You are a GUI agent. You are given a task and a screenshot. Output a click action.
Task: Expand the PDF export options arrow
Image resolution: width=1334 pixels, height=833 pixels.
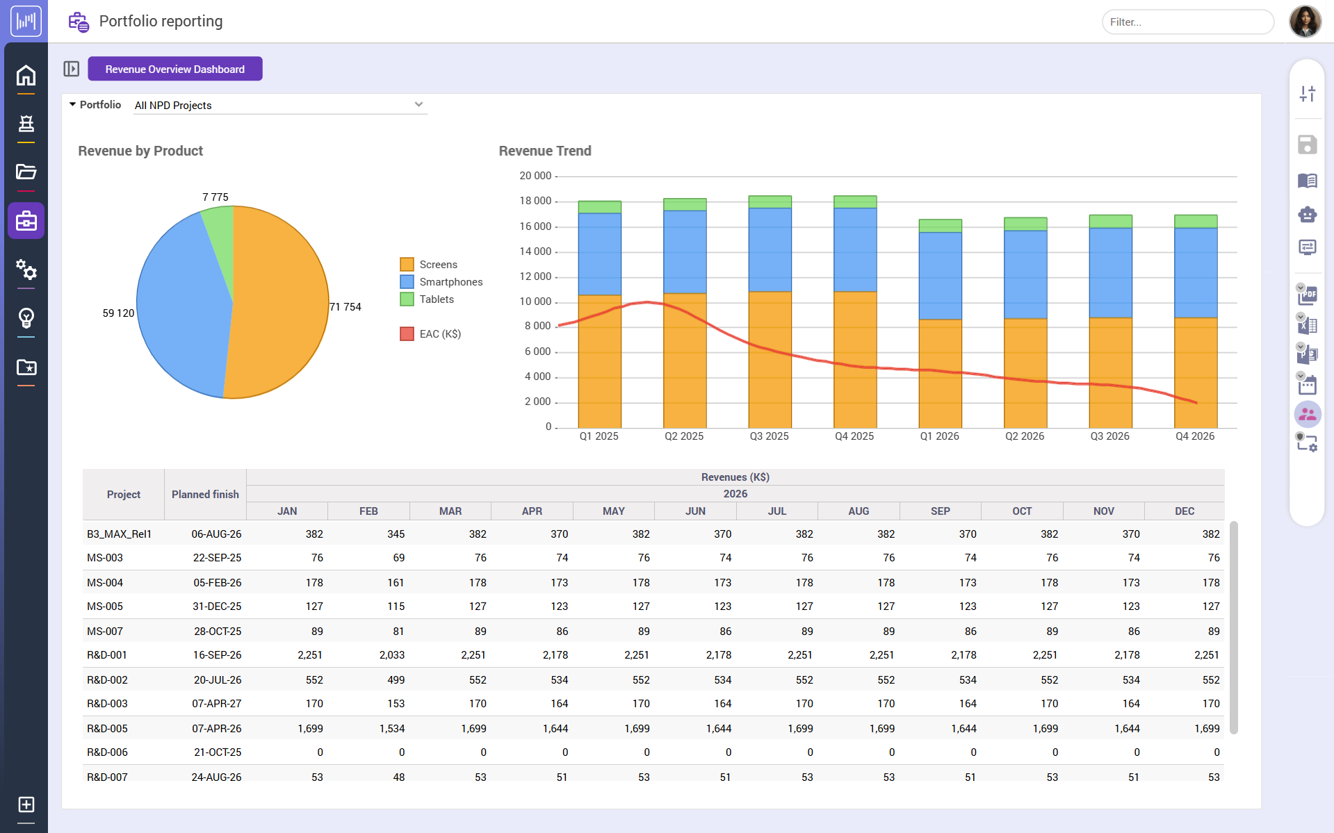point(1299,288)
